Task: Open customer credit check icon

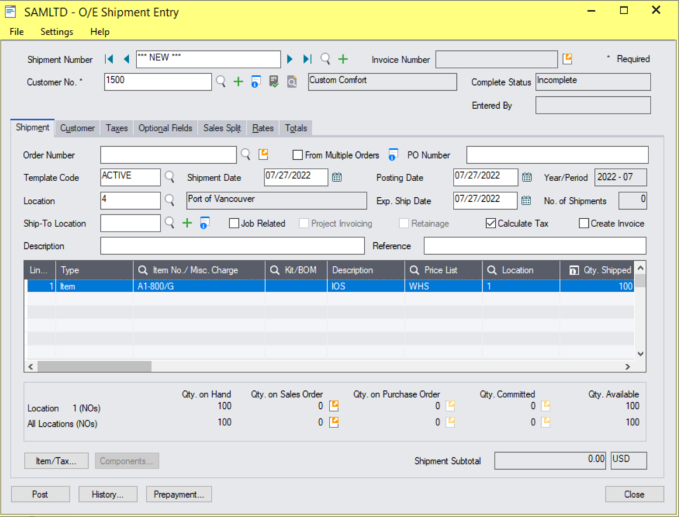Action: (274, 82)
